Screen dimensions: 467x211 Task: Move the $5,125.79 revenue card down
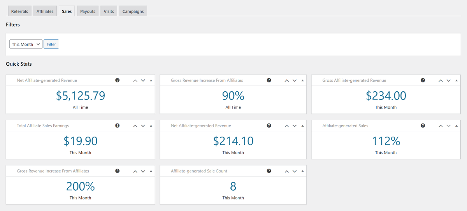pyautogui.click(x=143, y=80)
